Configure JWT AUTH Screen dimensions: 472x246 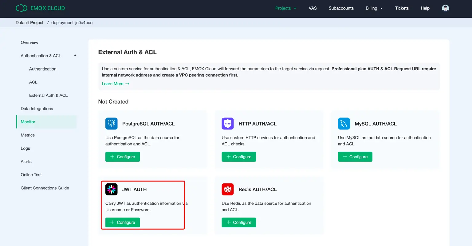coord(122,222)
